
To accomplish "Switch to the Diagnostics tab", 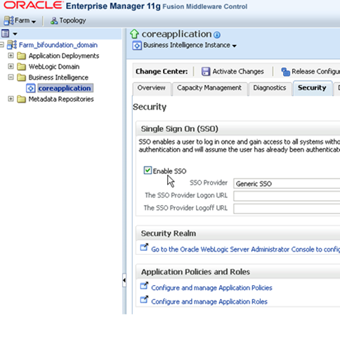I will (270, 88).
